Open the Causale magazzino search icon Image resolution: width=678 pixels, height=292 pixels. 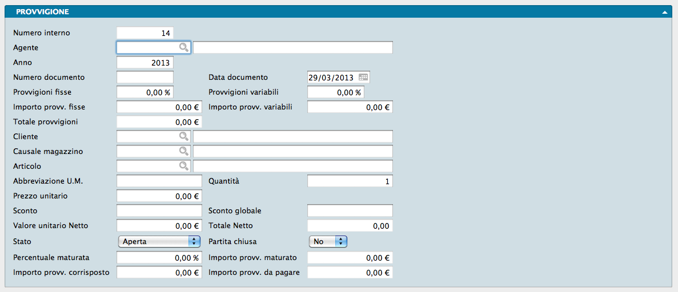click(x=183, y=151)
